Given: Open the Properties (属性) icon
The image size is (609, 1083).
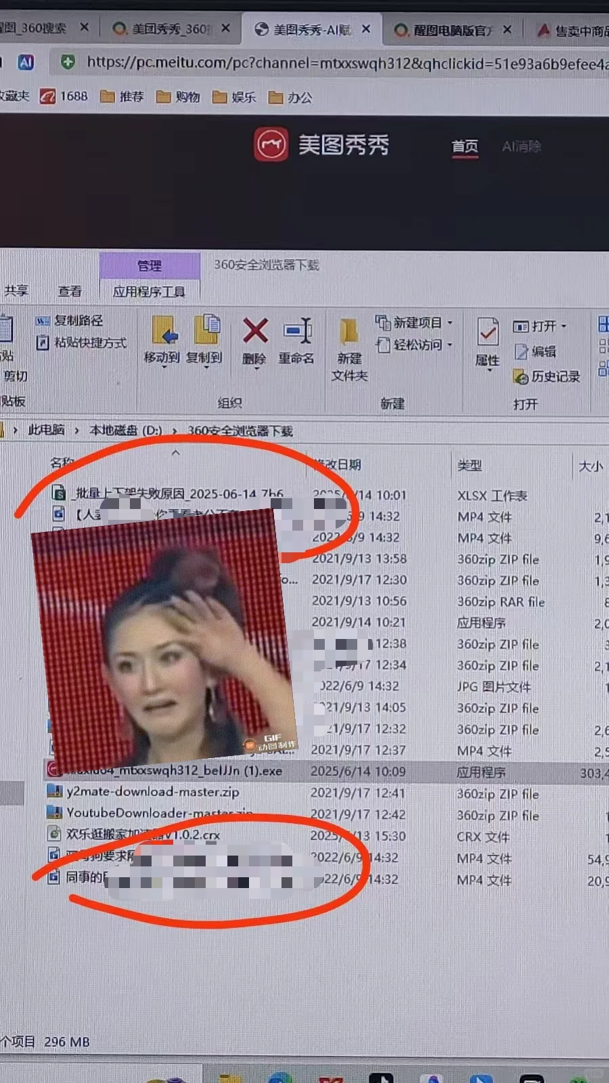Looking at the screenshot, I should [487, 332].
